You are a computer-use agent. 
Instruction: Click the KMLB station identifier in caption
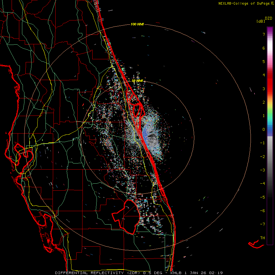point(176,273)
